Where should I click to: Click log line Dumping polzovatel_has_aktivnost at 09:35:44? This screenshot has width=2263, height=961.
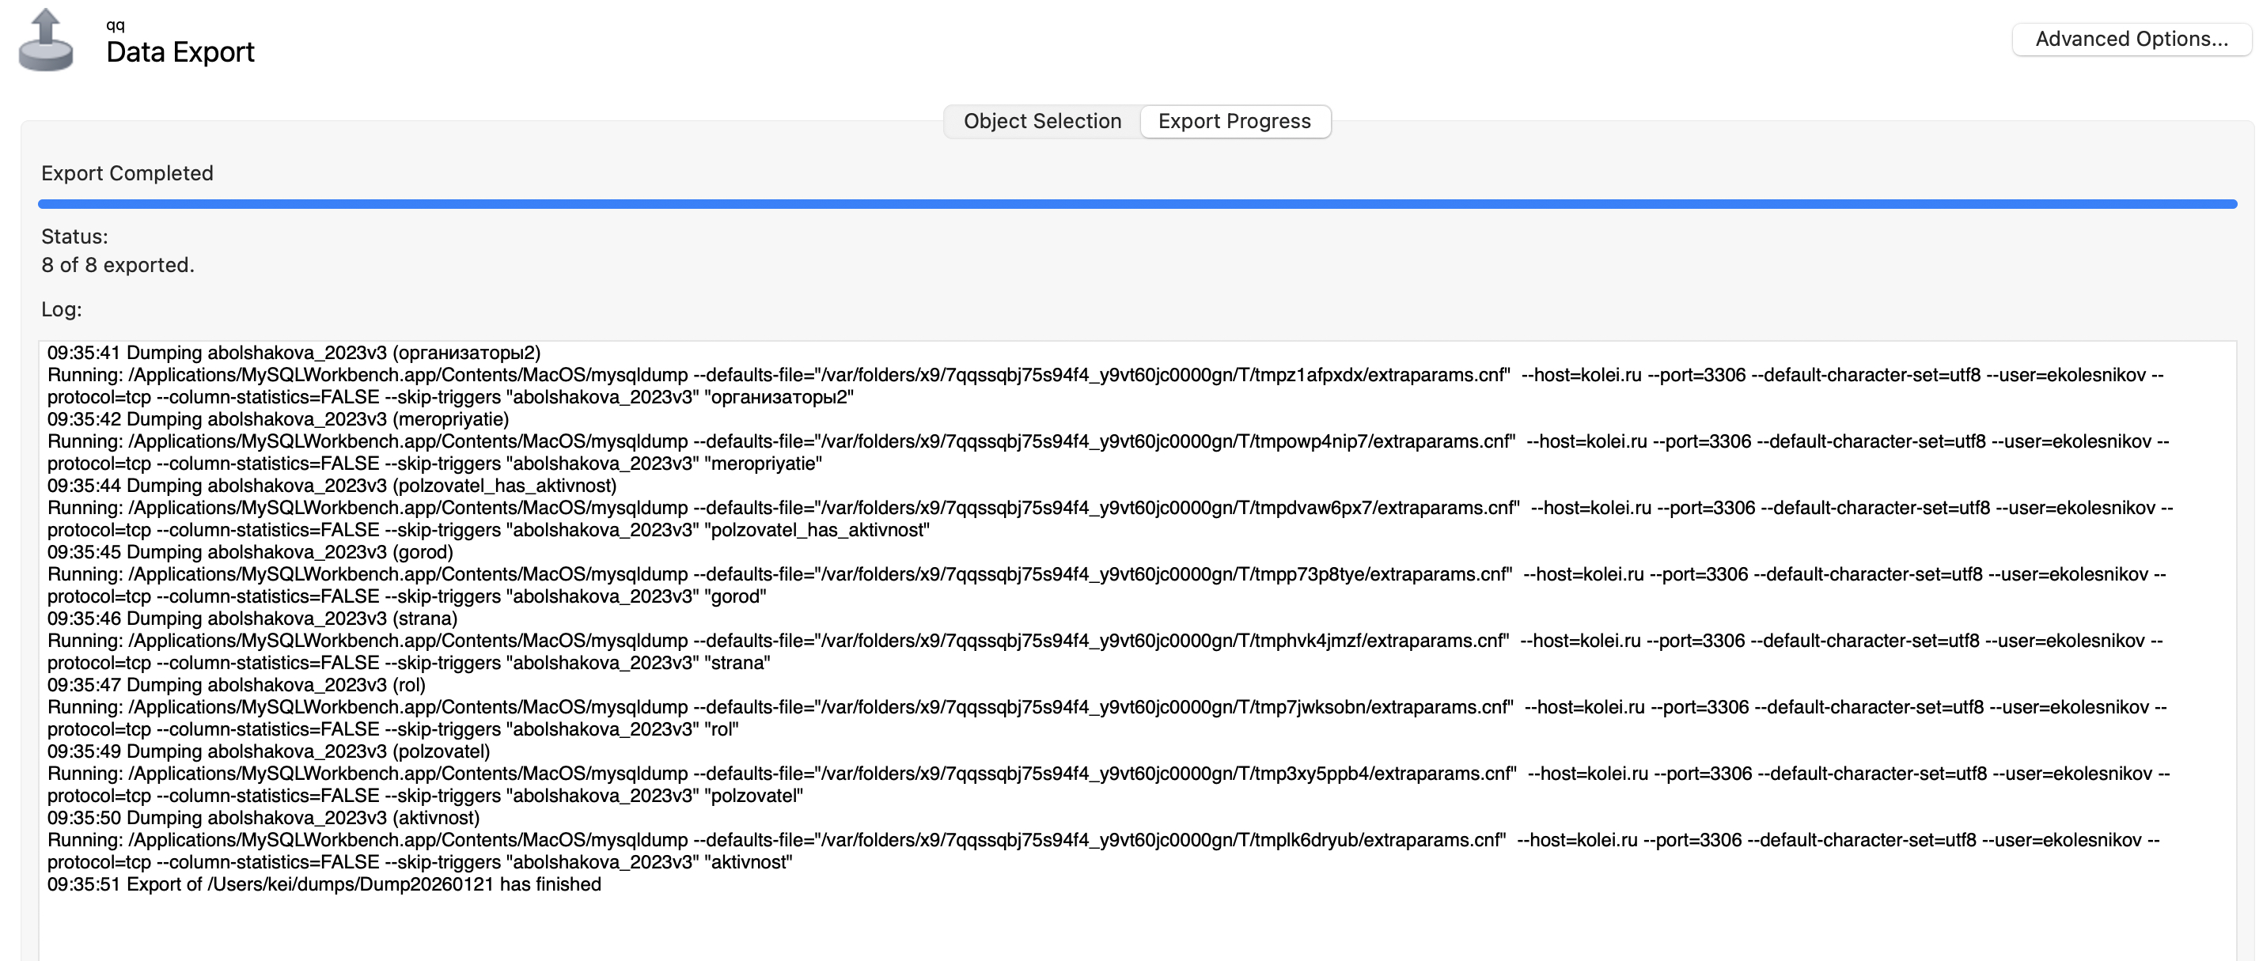point(332,486)
